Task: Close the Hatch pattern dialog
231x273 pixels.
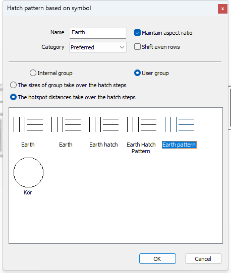Action: (222, 9)
